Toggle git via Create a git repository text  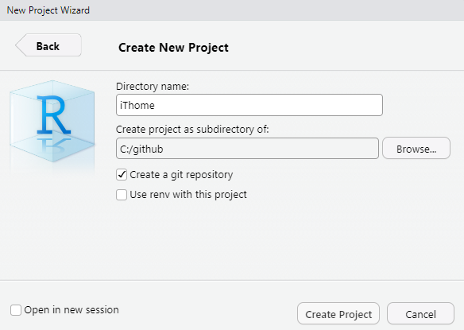181,175
